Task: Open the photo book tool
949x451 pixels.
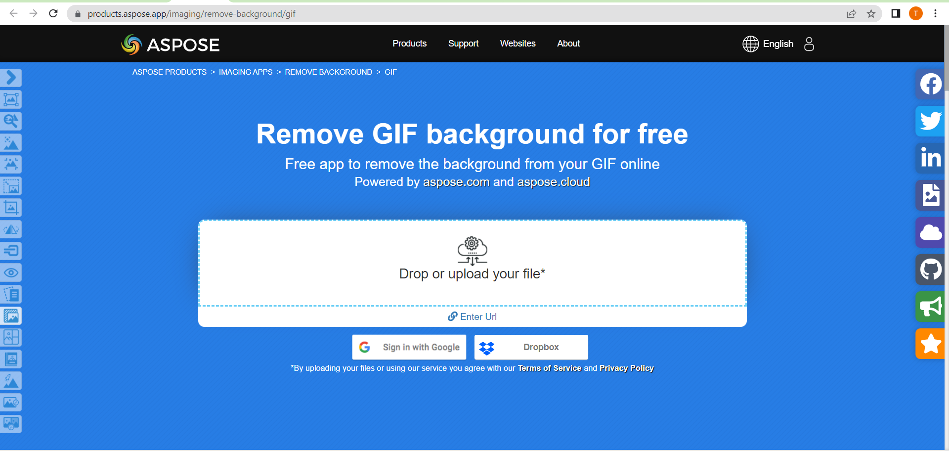Action: point(11,359)
